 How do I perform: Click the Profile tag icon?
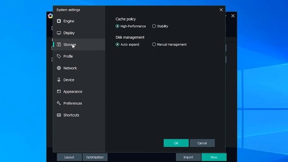(x=59, y=56)
